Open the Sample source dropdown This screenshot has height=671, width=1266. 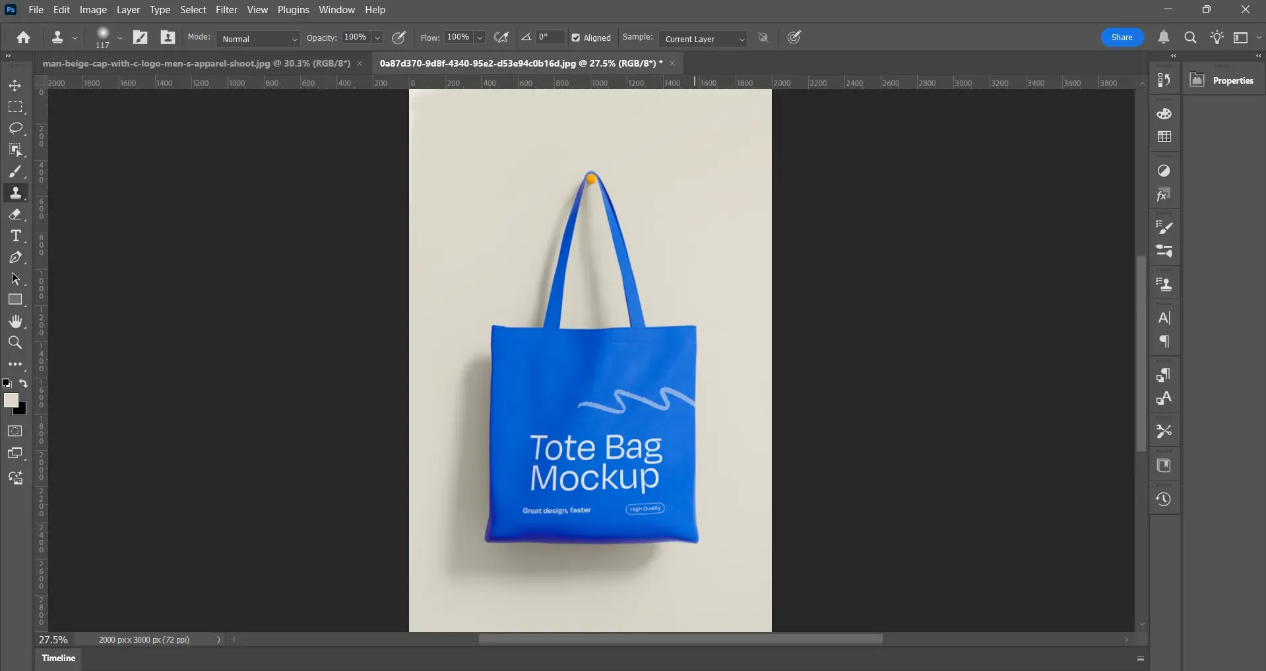[x=703, y=39]
